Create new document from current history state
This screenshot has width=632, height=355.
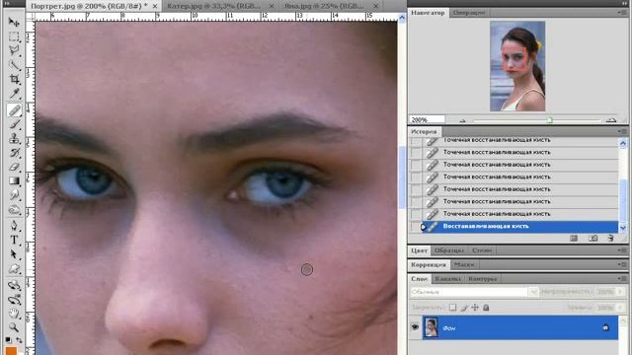point(574,239)
